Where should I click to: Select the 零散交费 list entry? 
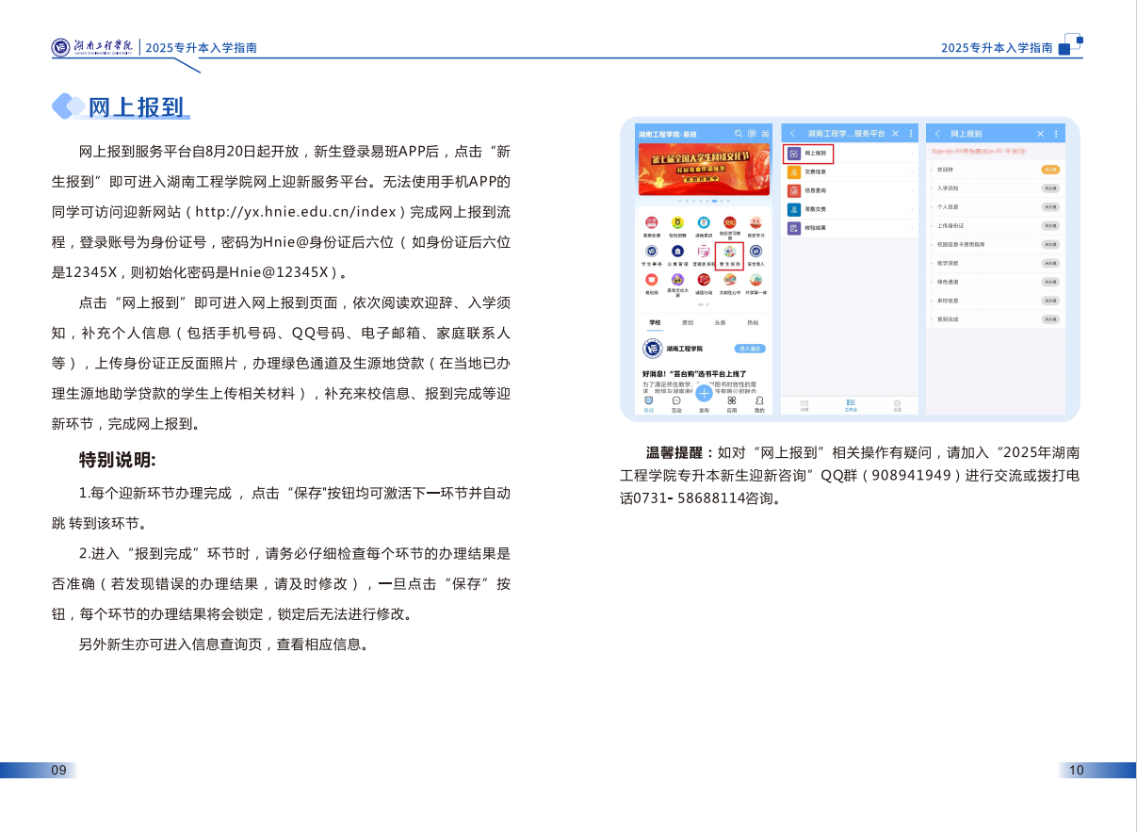click(x=850, y=209)
